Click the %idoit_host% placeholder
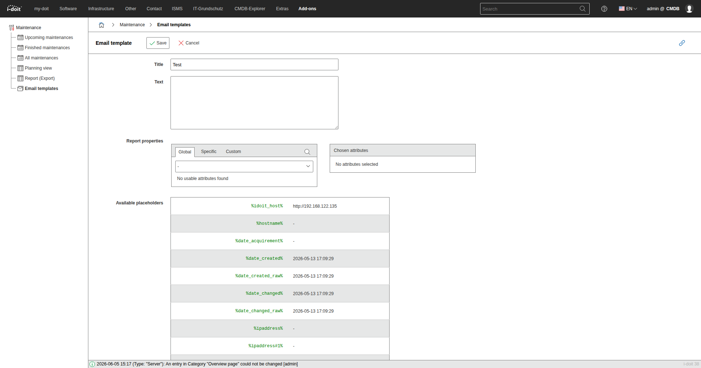 [x=267, y=206]
